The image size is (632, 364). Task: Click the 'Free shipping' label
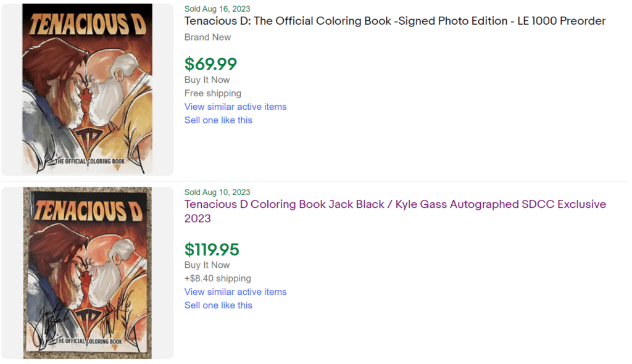(x=212, y=93)
